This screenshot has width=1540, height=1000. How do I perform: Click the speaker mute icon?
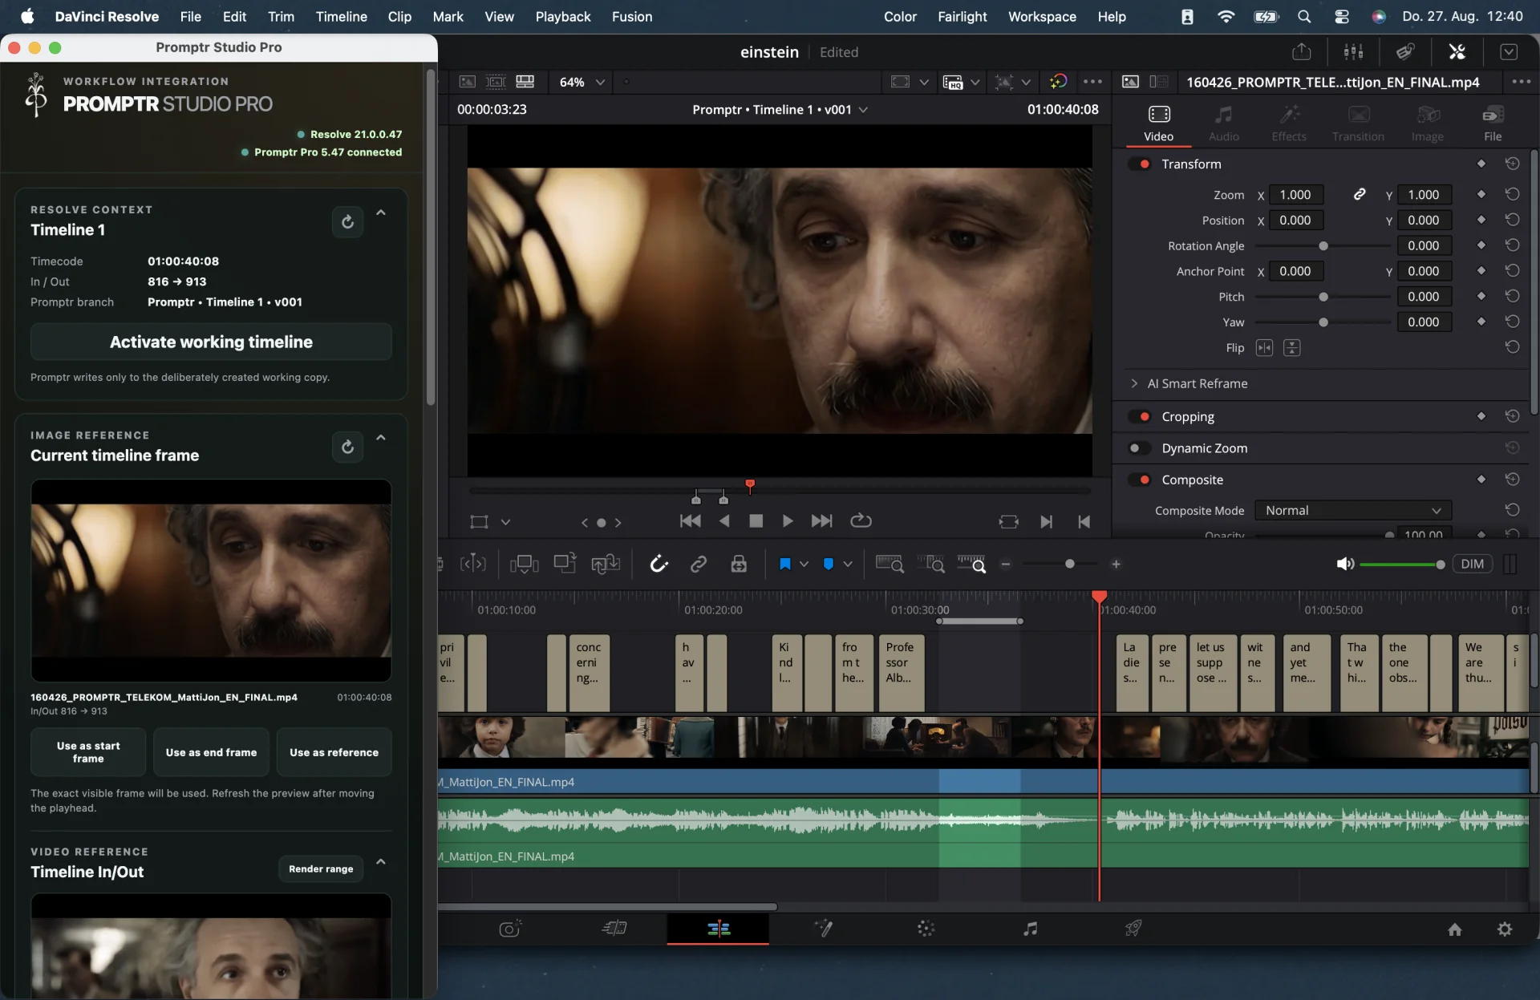(x=1345, y=565)
